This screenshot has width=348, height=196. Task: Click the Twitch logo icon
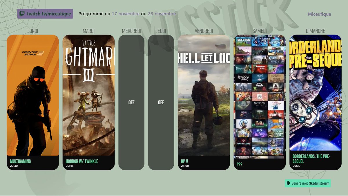point(22,14)
